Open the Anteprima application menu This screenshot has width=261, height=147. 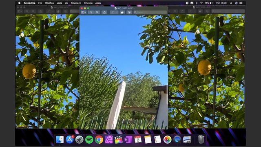[x=29, y=3]
